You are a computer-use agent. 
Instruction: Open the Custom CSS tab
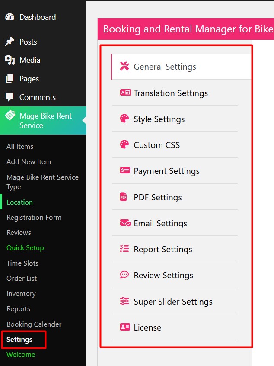156,145
